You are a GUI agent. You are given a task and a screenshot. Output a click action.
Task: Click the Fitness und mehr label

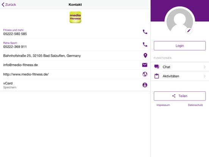[14, 30]
